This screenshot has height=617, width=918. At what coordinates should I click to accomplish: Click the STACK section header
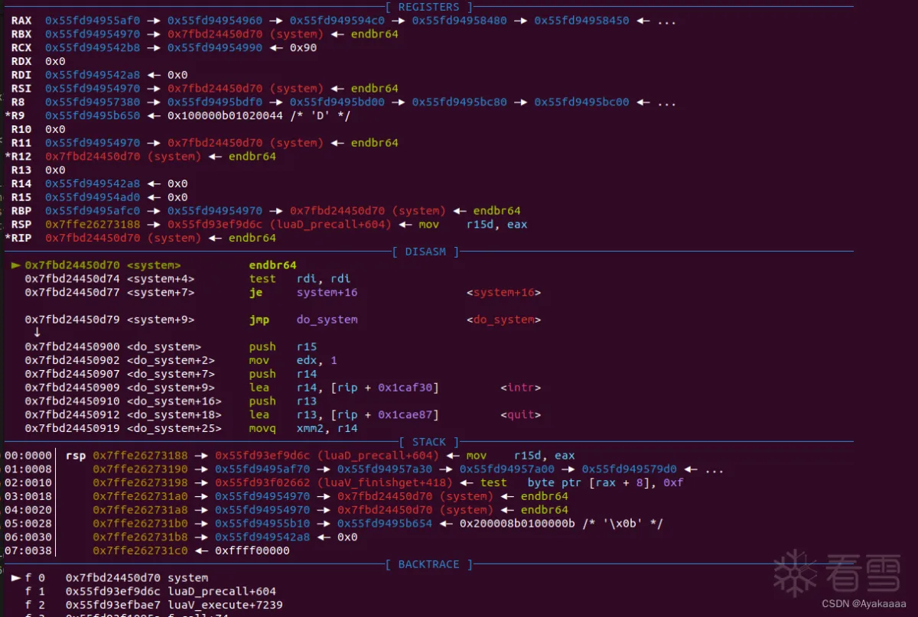[x=428, y=442]
